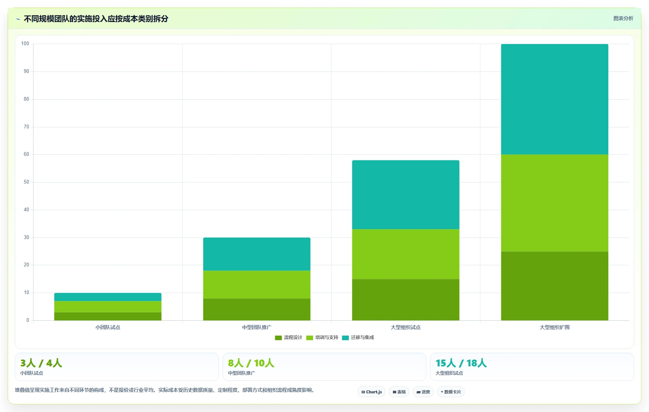Image resolution: width=649 pixels, height=412 pixels.
Task: Select the Chart.js chip
Action: coord(372,392)
